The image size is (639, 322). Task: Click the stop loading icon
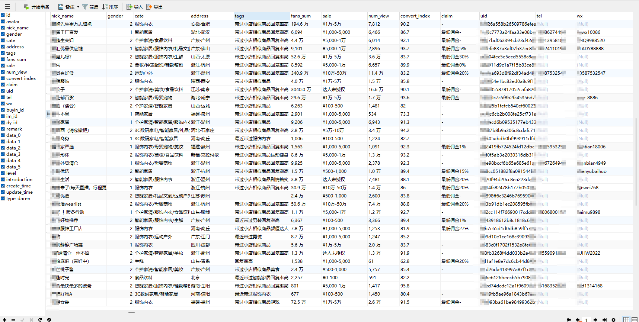pos(49,320)
